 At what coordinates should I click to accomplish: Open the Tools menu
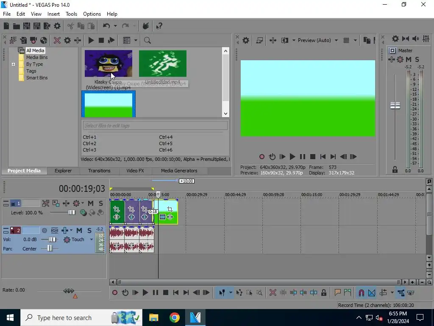pyautogui.click(x=71, y=14)
